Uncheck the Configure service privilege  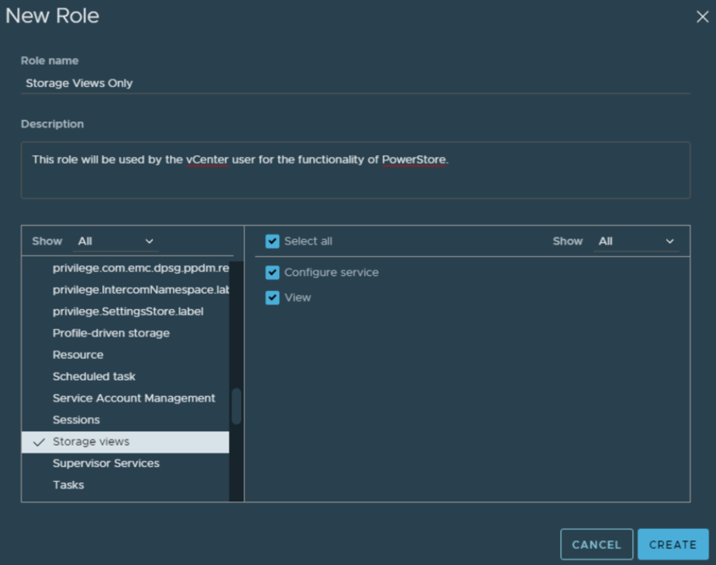click(x=272, y=273)
